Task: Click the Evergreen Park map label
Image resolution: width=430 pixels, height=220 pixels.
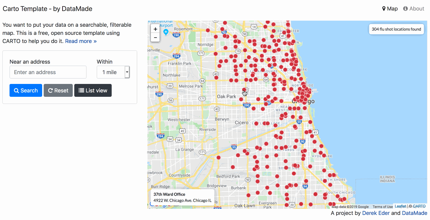Action: point(268,205)
